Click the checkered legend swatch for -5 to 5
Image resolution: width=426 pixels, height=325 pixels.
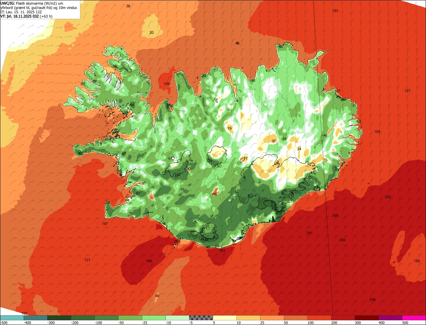pyautogui.click(x=201, y=318)
